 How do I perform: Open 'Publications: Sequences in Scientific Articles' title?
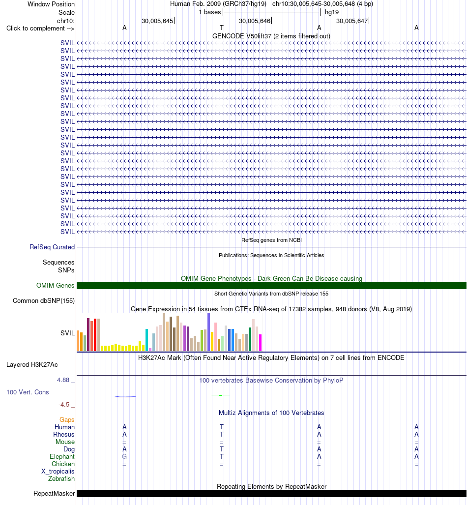[x=271, y=255]
